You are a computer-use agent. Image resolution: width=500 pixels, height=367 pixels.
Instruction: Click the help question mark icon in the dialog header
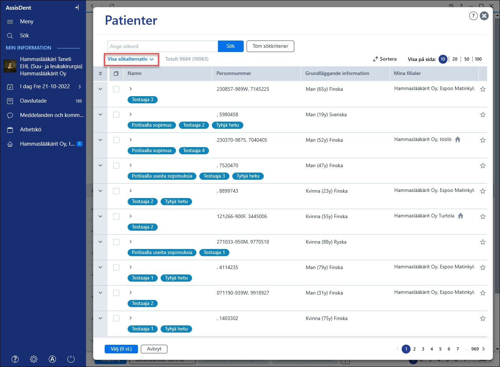coord(473,16)
